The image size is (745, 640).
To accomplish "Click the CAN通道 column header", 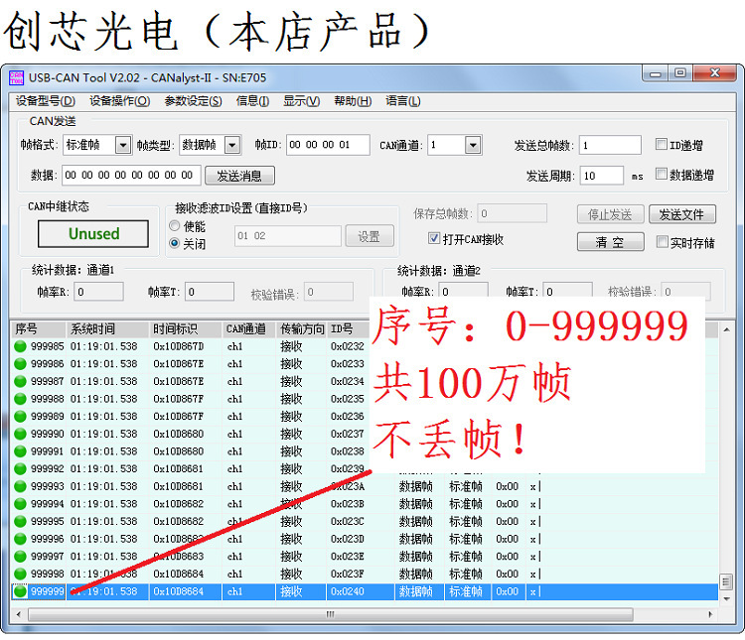I will pos(249,329).
